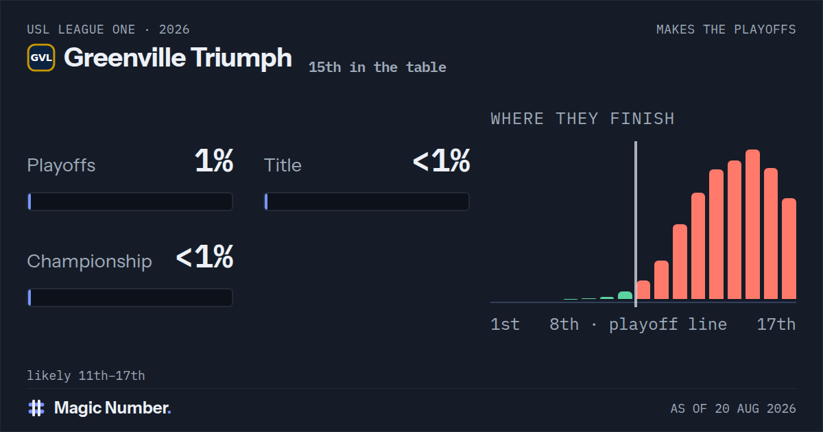Viewport: 823px width, 432px height.
Task: Click the Magic Number hash logo icon
Action: click(x=36, y=408)
